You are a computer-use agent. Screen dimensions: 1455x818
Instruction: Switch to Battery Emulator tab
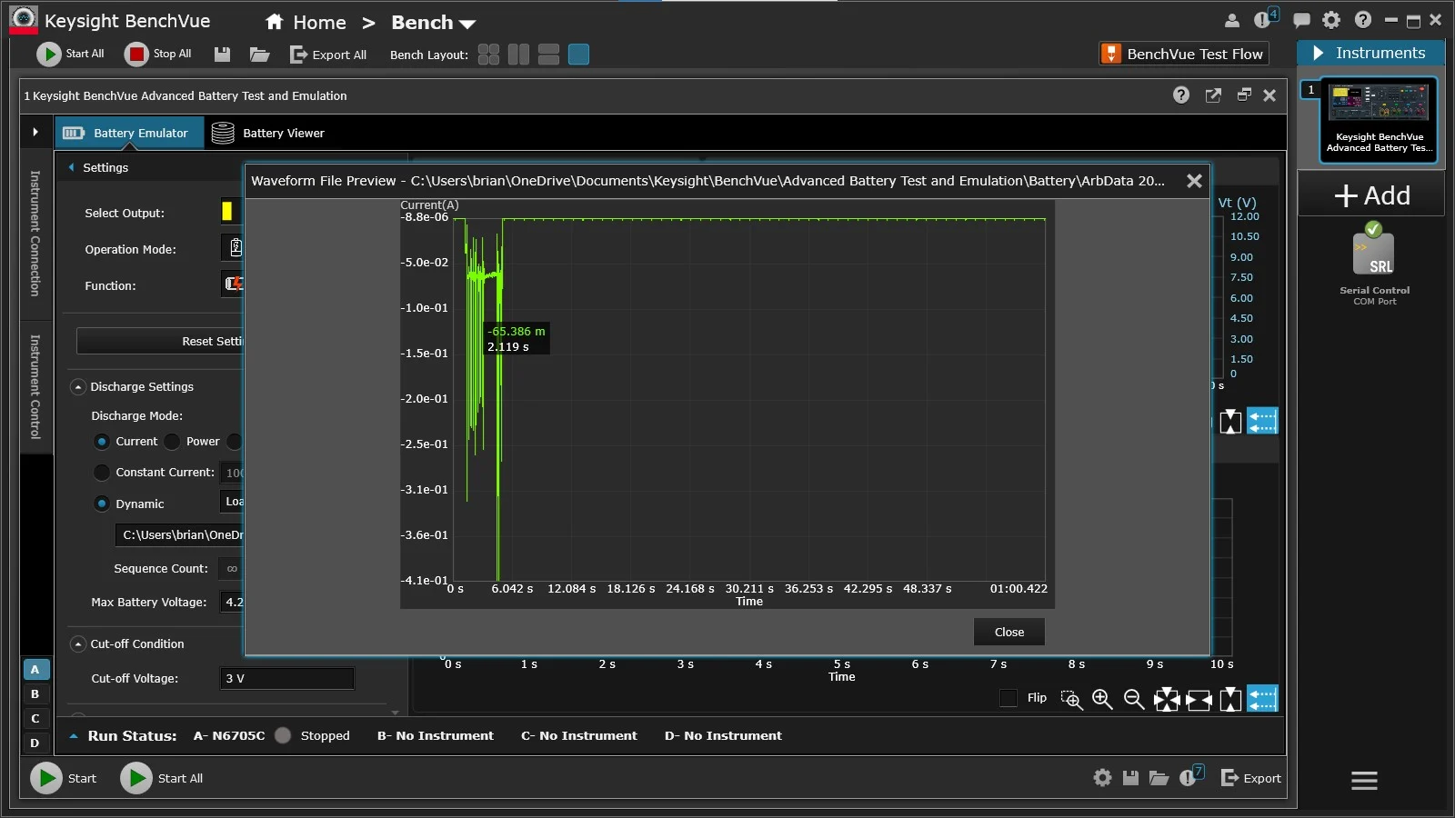(129, 133)
